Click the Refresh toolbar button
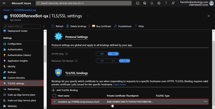Screen dimensions: 215x109 tap(58, 26)
